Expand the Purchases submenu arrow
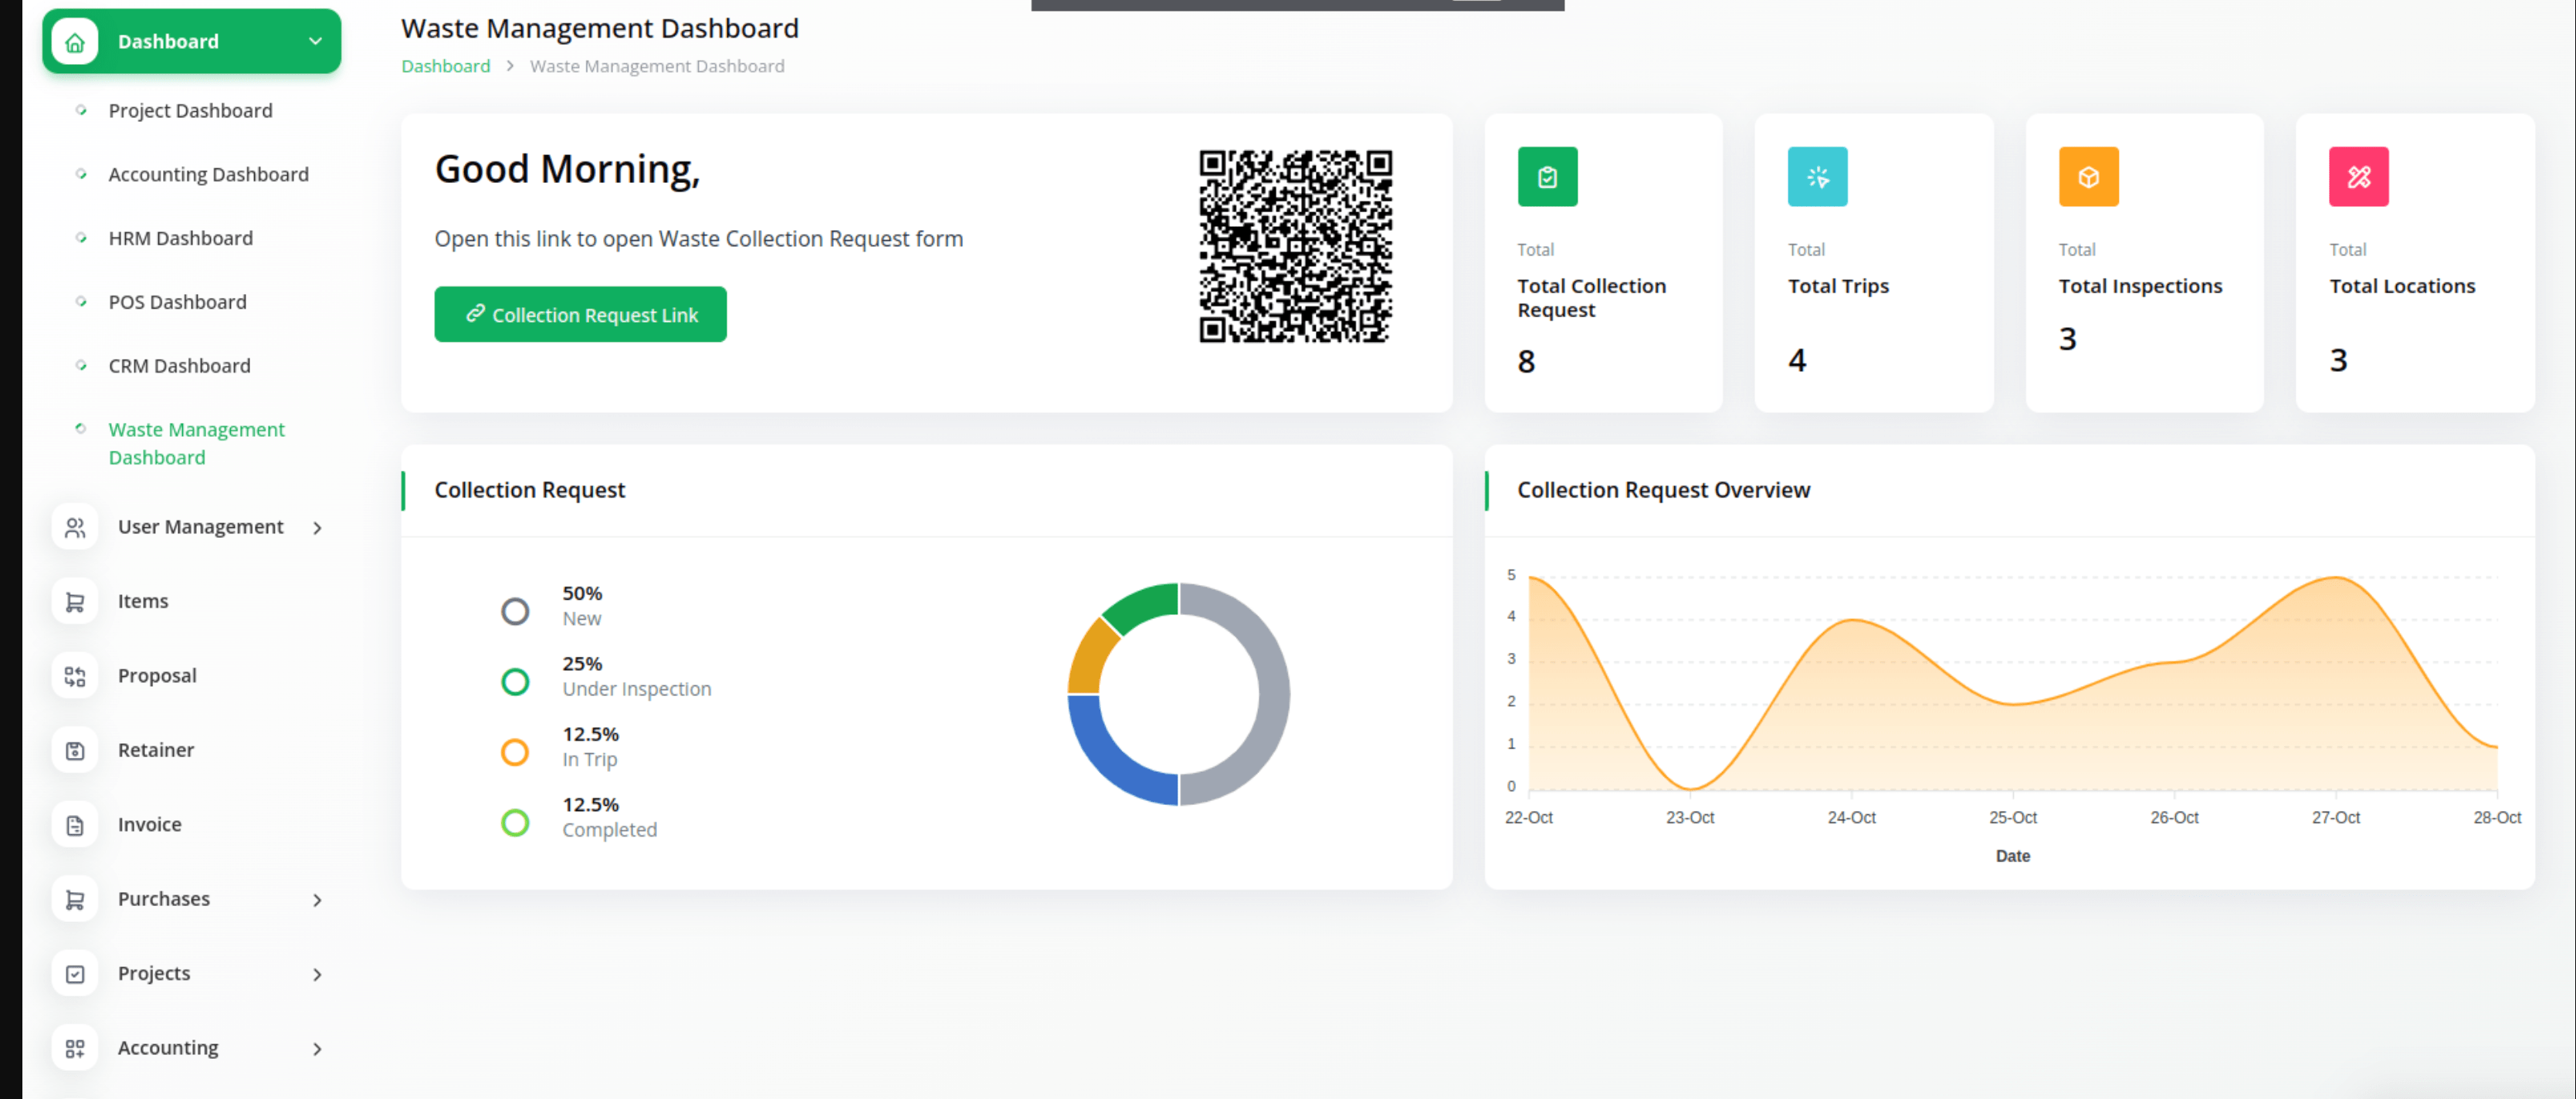The image size is (2576, 1099). point(318,900)
